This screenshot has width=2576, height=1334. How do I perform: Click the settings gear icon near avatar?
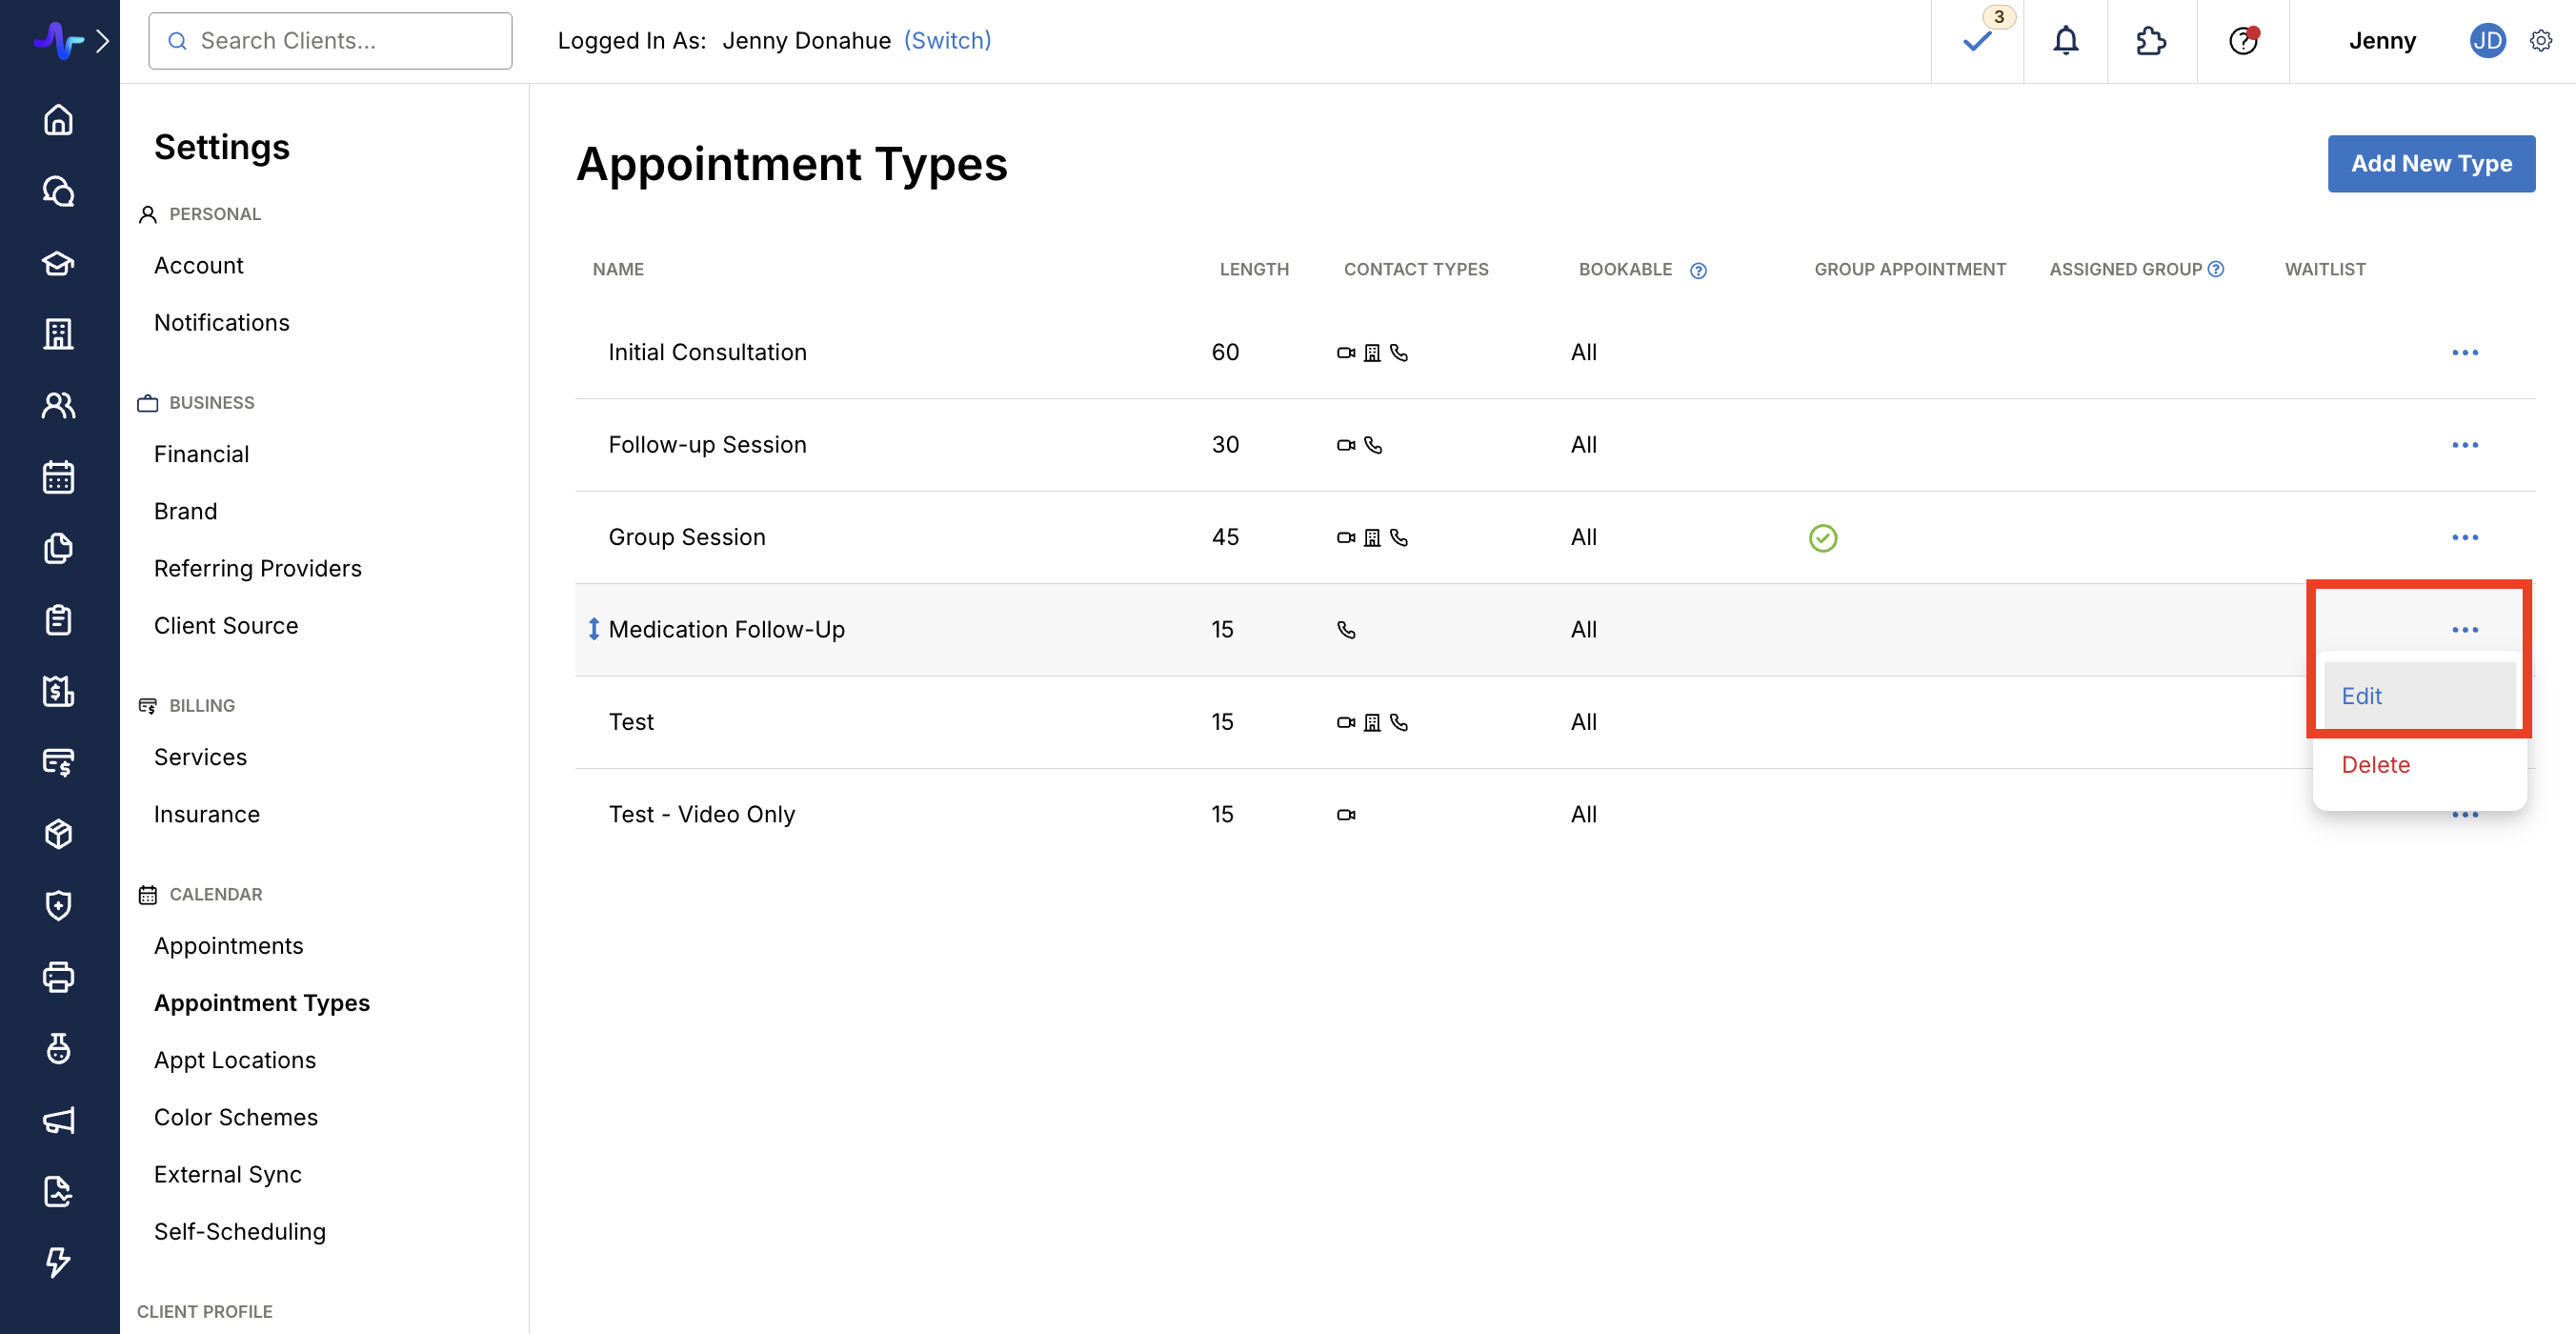(x=2540, y=41)
